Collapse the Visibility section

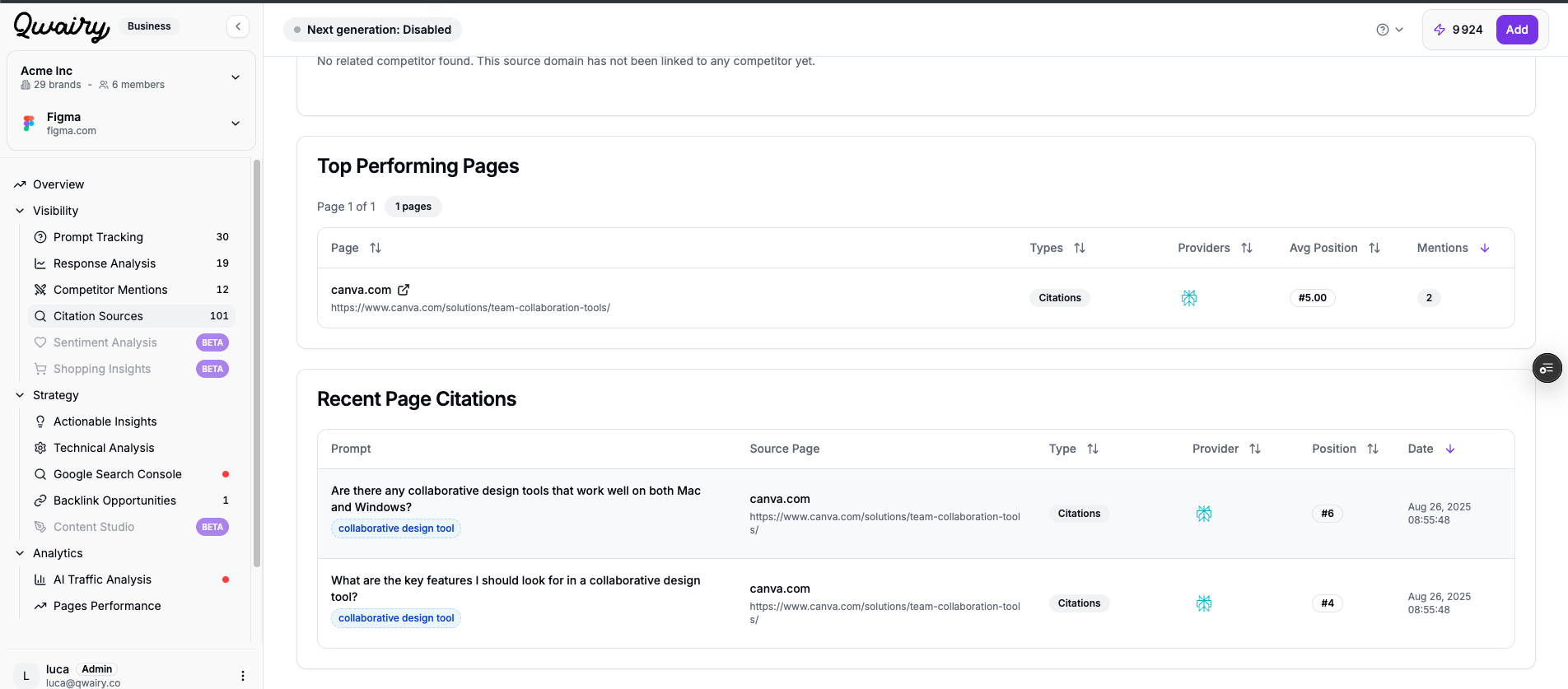point(20,211)
